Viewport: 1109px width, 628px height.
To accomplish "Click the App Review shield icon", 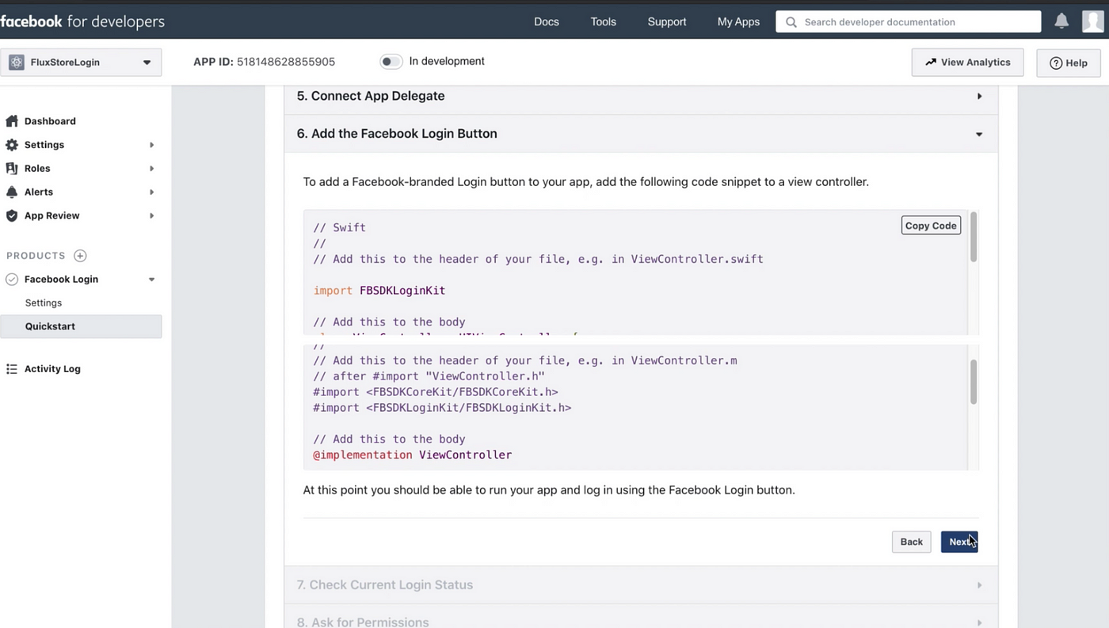I will click(x=11, y=215).
